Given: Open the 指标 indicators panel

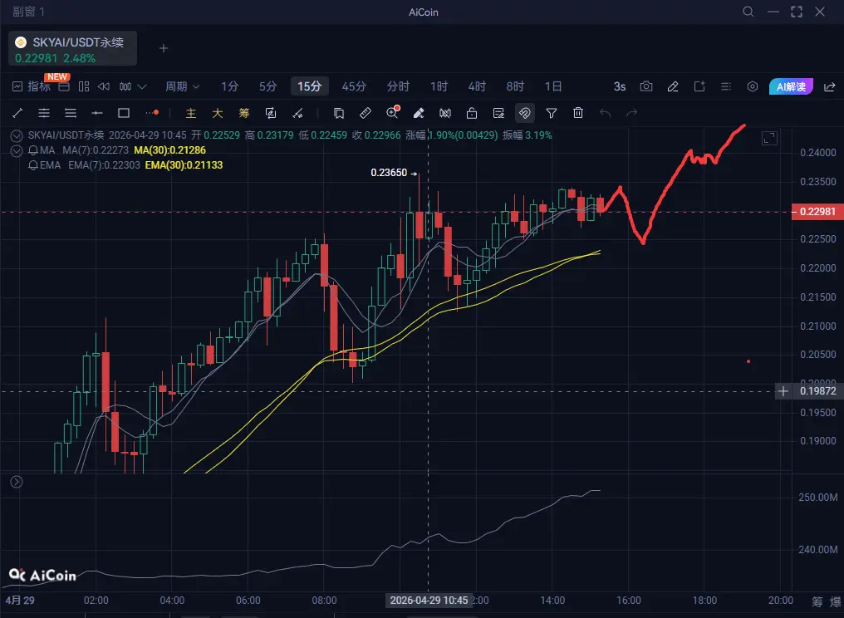Looking at the screenshot, I should (x=32, y=86).
